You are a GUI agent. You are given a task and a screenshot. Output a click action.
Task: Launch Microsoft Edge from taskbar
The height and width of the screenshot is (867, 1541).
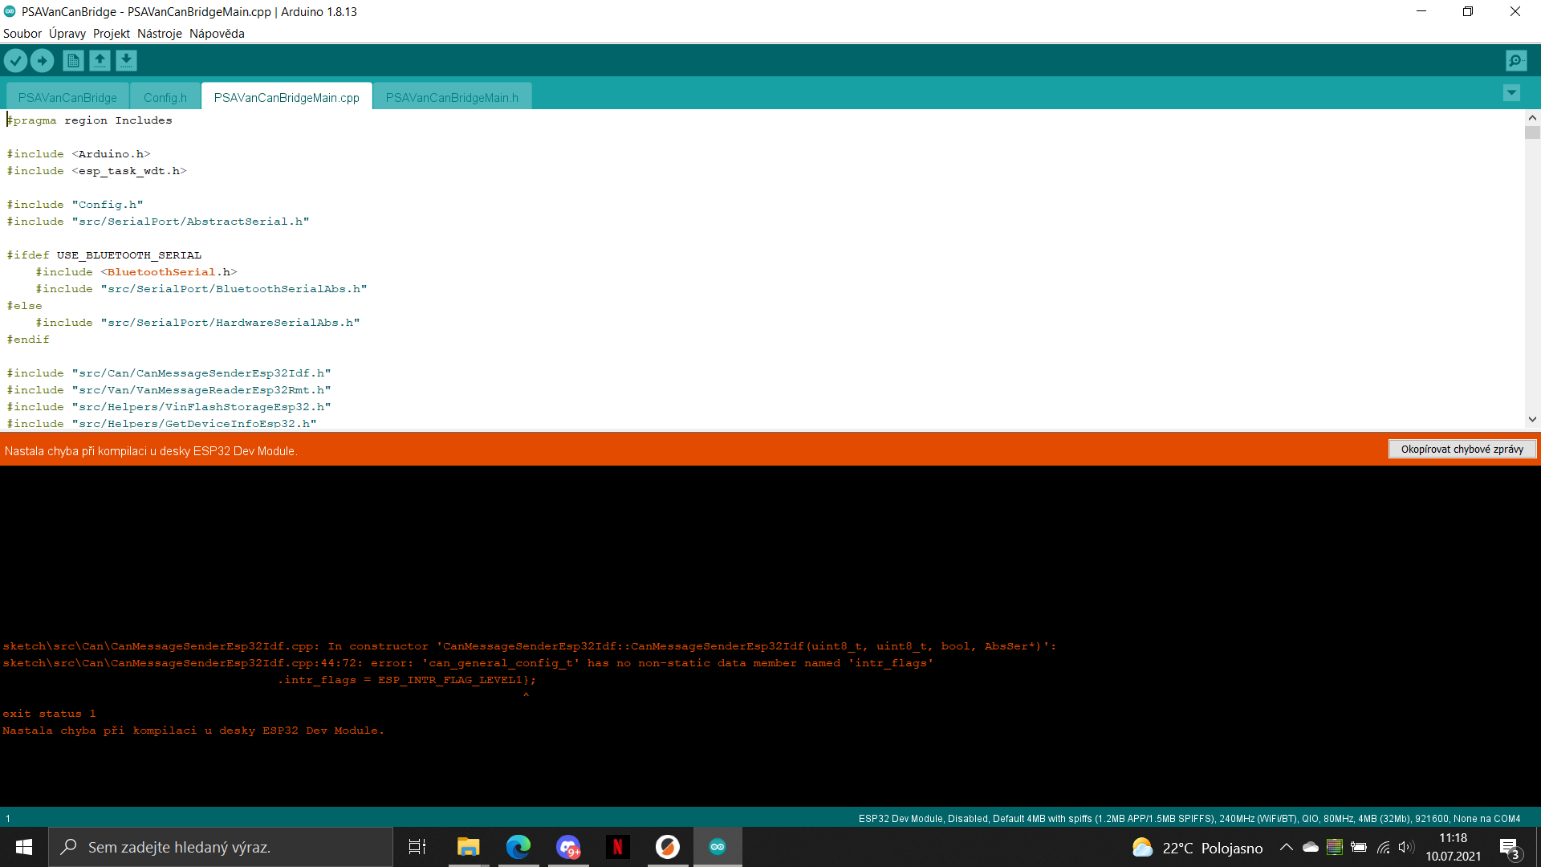[518, 847]
